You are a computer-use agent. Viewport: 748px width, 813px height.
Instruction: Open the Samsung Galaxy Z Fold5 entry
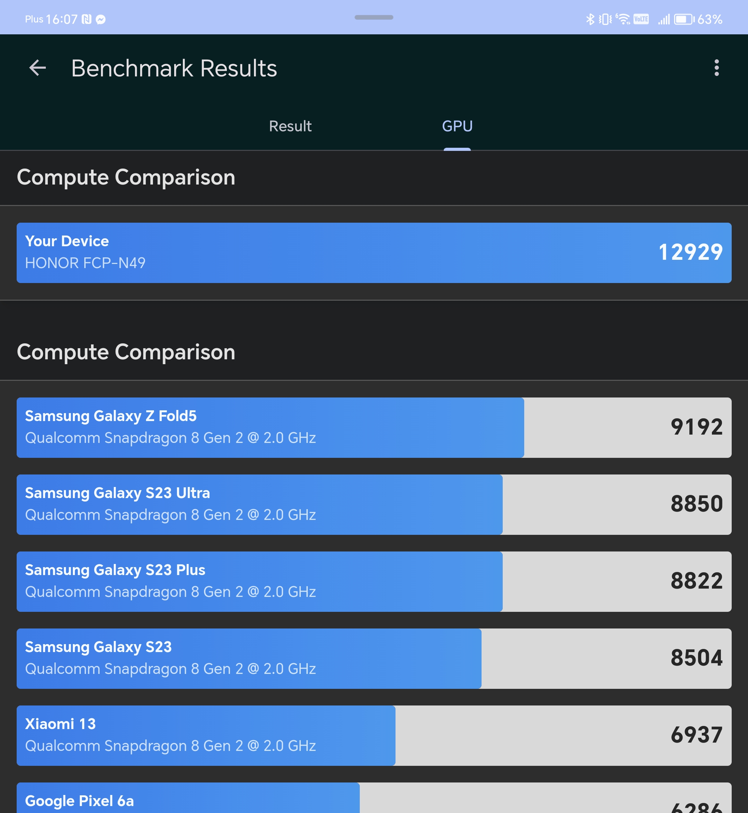374,427
